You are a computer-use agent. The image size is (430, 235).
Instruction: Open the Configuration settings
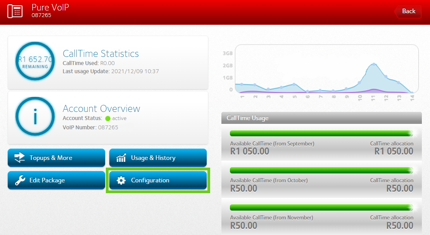pyautogui.click(x=158, y=180)
